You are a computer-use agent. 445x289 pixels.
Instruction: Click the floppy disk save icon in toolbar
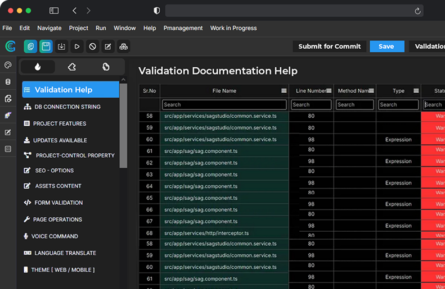click(x=46, y=47)
